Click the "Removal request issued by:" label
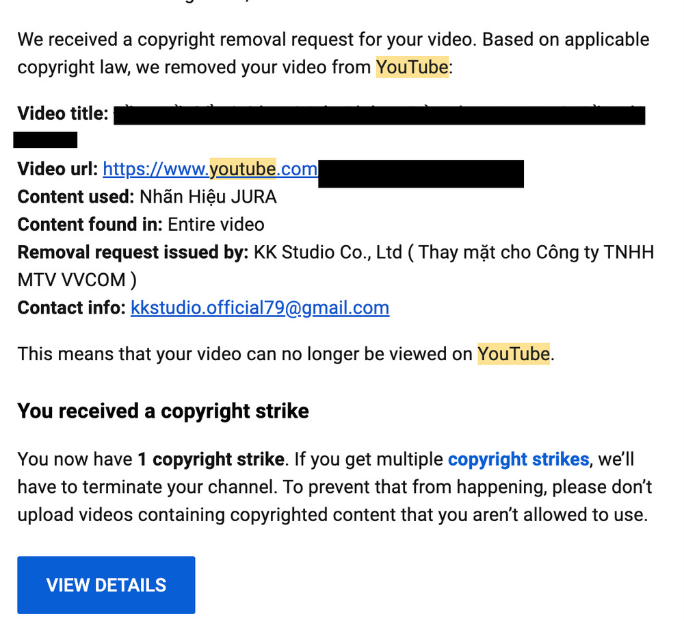 click(133, 253)
